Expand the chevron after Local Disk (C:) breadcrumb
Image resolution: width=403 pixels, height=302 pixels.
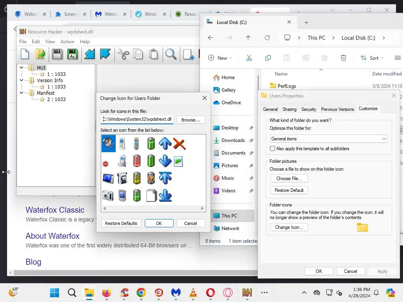point(384,38)
